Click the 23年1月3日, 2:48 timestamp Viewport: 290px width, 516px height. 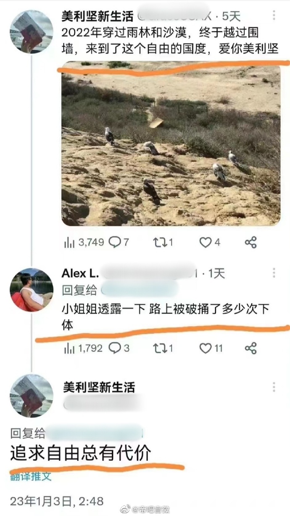pyautogui.click(x=57, y=501)
